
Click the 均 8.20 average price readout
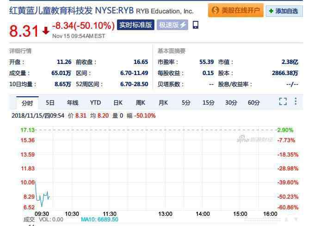pos(99,116)
